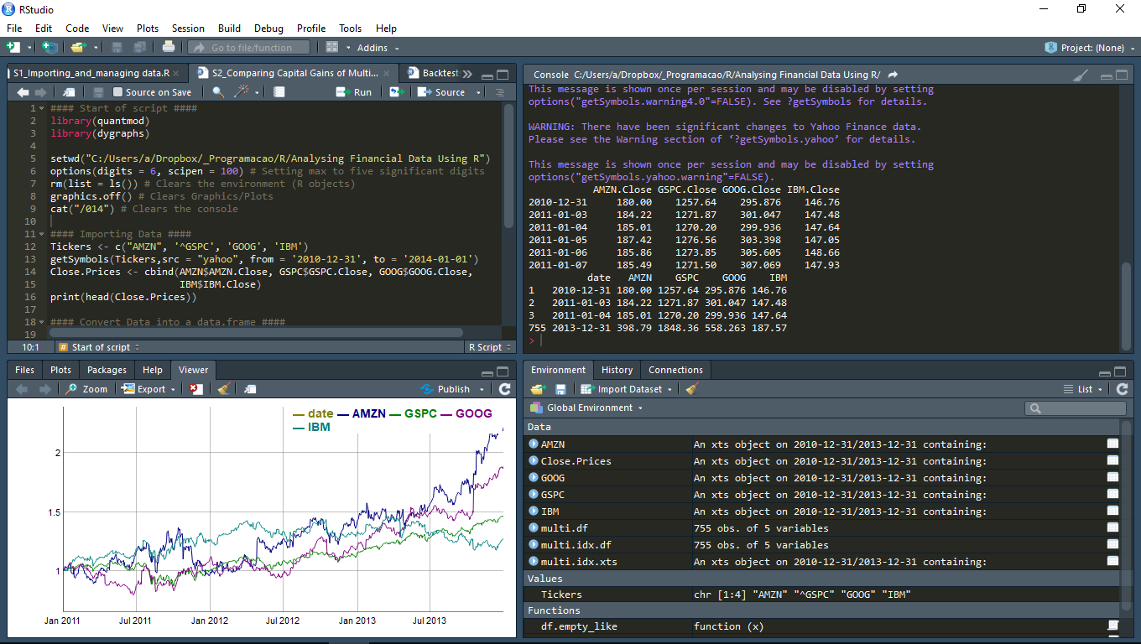Remove current viewer item with red X
Viewport: 1141px width, 644px height.
pos(195,389)
